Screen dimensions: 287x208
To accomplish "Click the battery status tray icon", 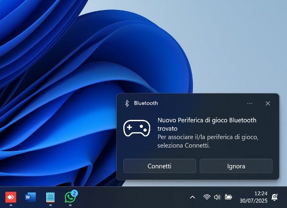I will [x=229, y=197].
